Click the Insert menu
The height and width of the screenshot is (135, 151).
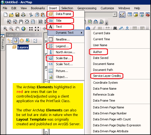coord(53,8)
